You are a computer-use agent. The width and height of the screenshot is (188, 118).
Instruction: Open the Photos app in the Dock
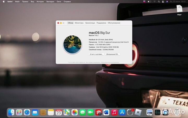pos(75,112)
